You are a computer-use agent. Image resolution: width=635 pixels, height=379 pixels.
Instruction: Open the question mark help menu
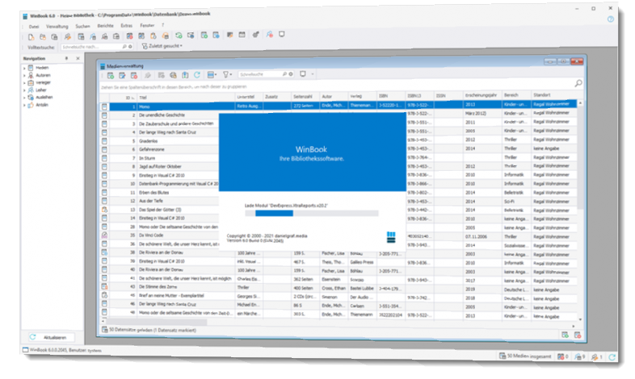(x=163, y=25)
